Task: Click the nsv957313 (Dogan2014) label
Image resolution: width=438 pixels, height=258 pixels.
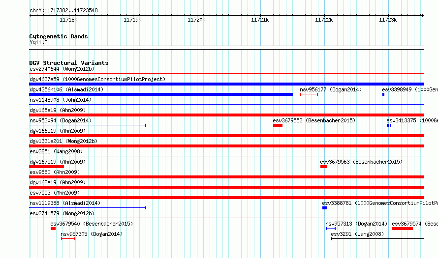Action: 356,224
